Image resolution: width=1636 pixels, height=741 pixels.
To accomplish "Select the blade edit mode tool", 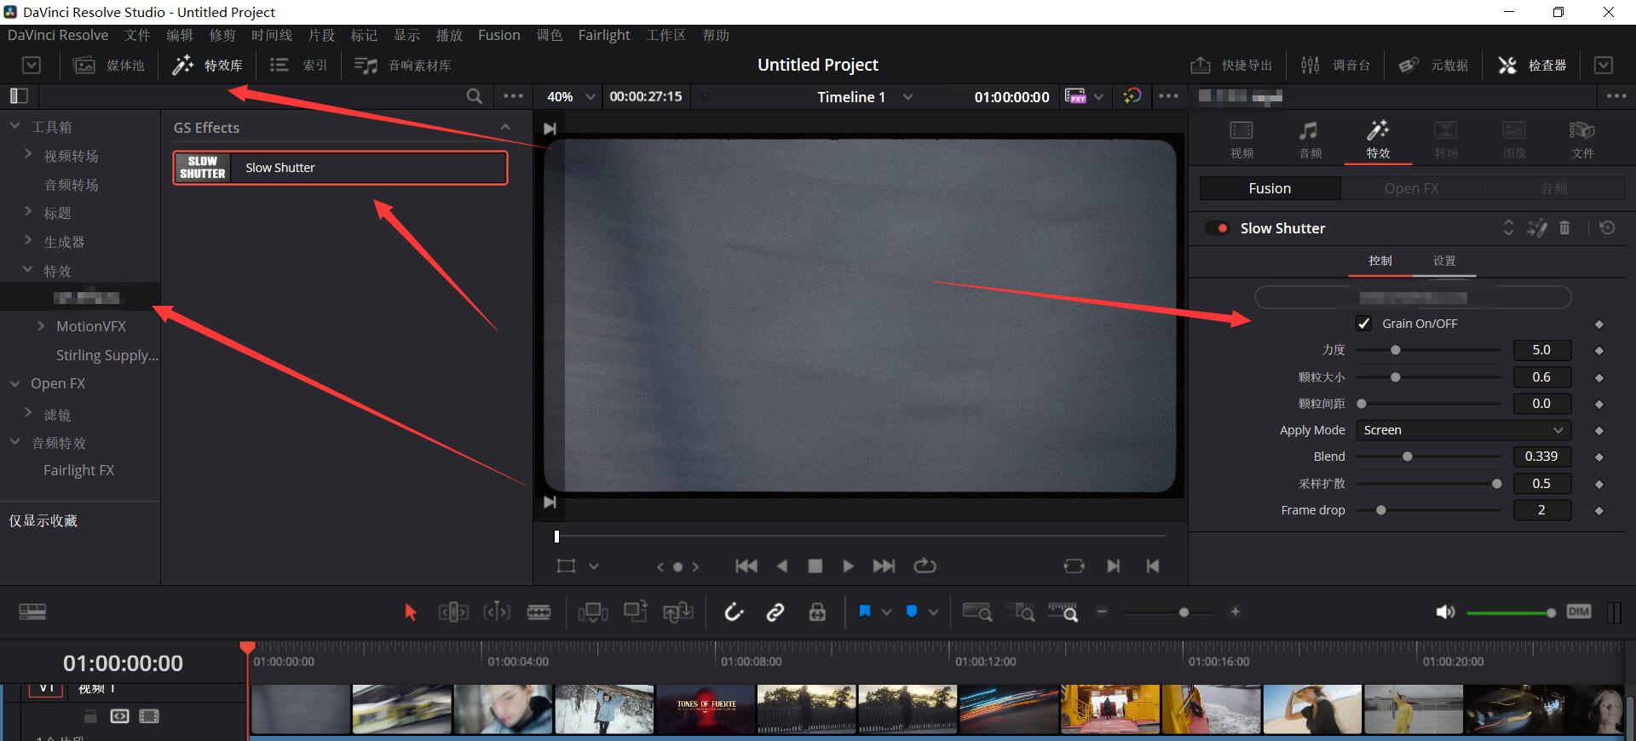I will pyautogui.click(x=539, y=612).
